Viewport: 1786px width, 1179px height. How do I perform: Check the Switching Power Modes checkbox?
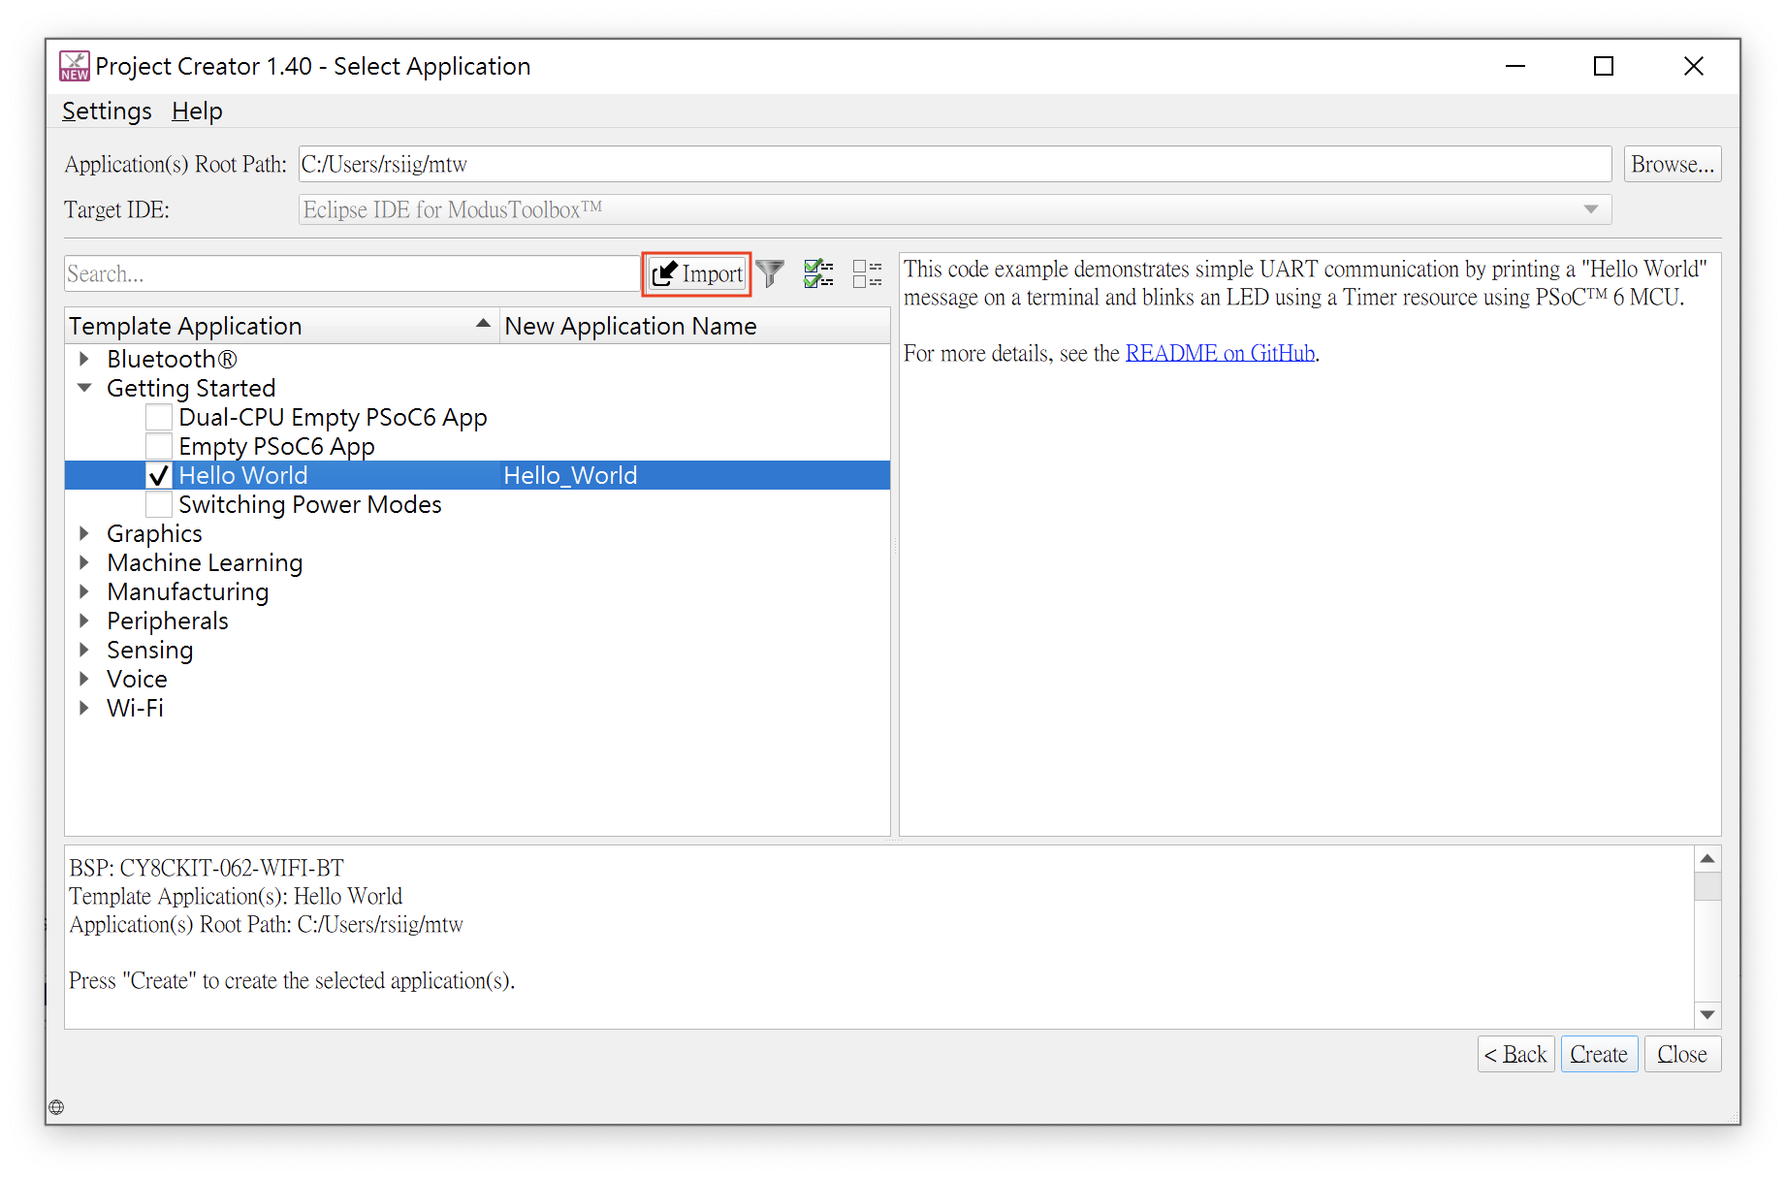(x=159, y=505)
